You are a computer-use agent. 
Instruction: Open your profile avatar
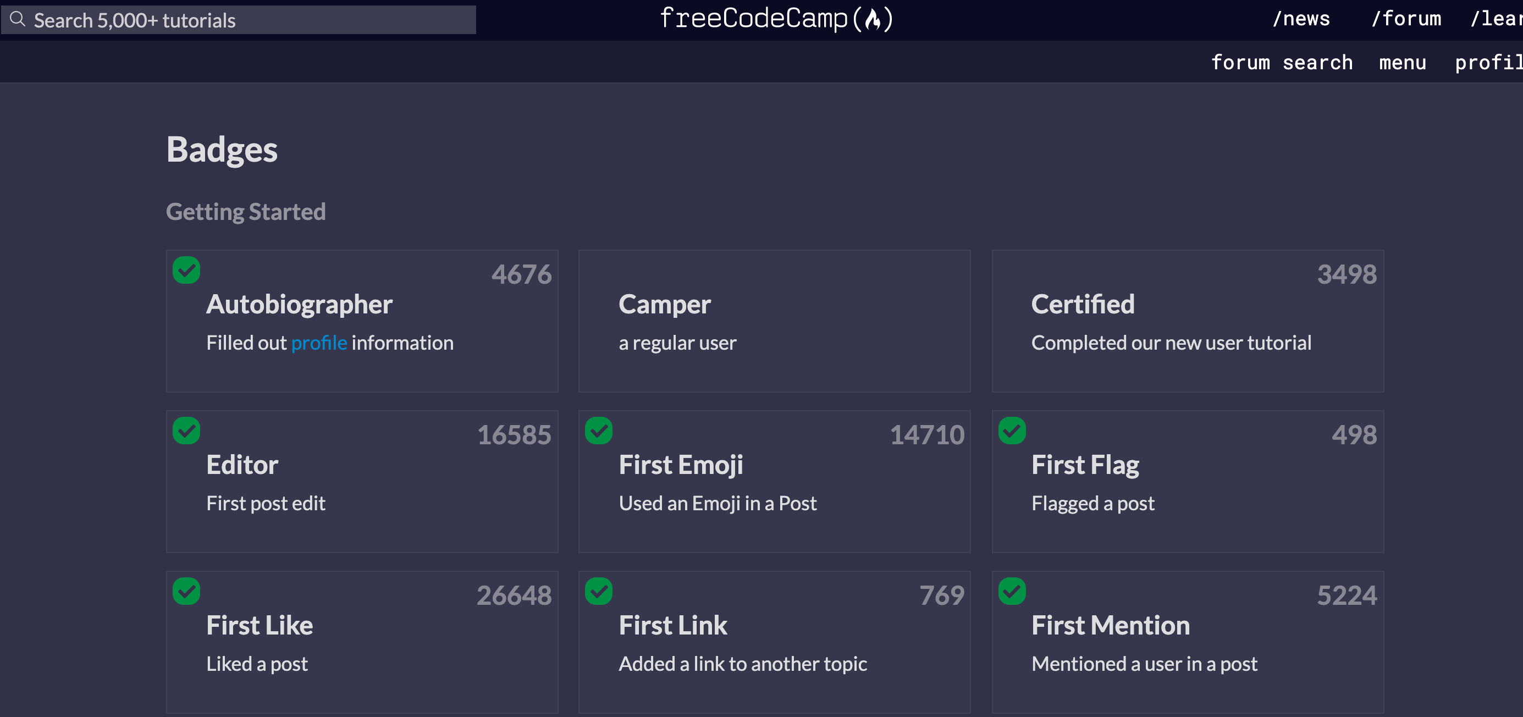coord(1489,62)
